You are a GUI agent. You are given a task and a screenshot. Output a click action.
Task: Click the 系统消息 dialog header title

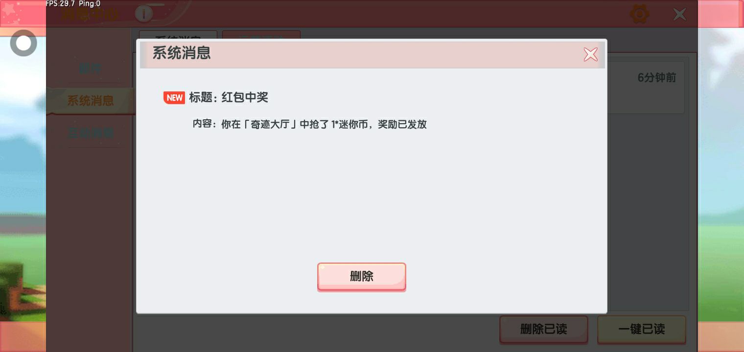tap(182, 53)
